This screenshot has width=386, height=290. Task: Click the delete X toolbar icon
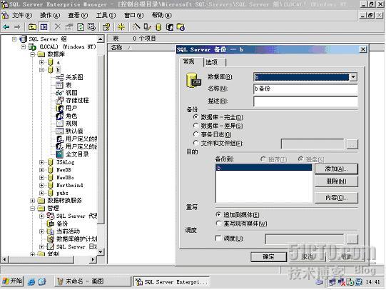click(58, 27)
